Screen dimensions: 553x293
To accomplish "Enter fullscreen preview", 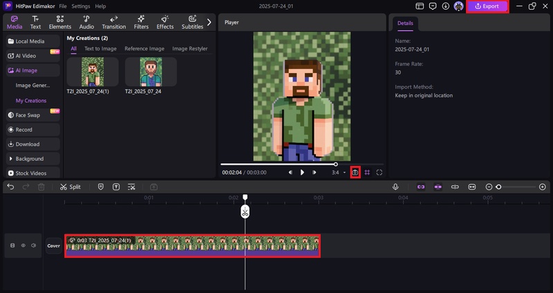I will click(x=379, y=172).
